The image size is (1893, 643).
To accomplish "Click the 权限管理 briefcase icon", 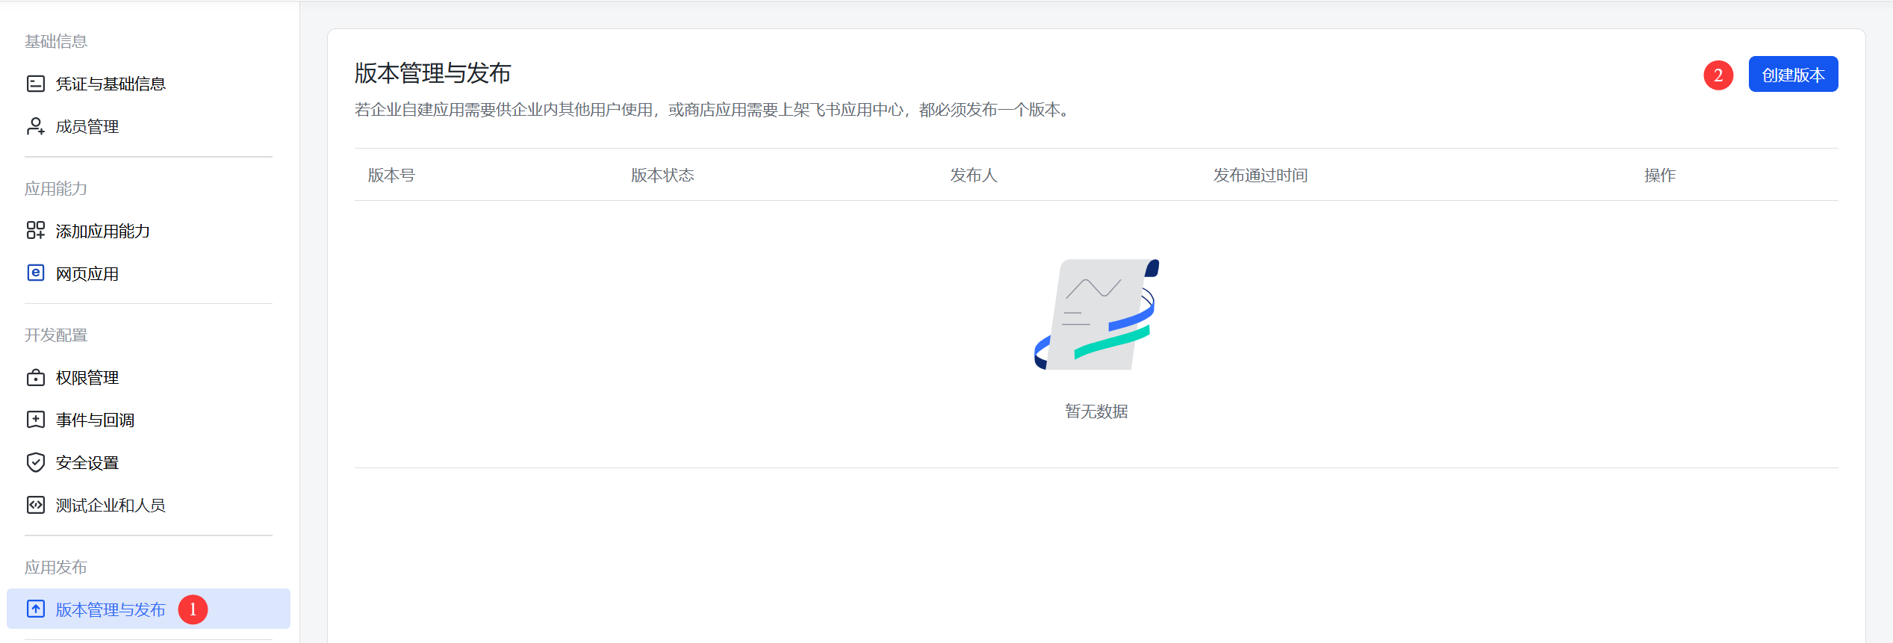I will click(35, 378).
